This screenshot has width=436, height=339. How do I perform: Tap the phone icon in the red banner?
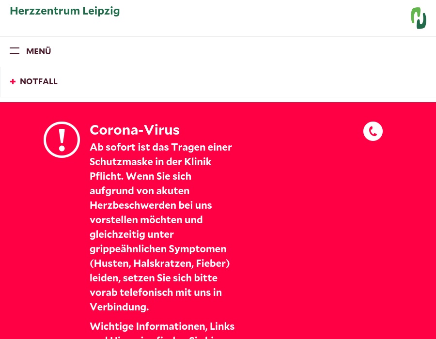click(373, 131)
